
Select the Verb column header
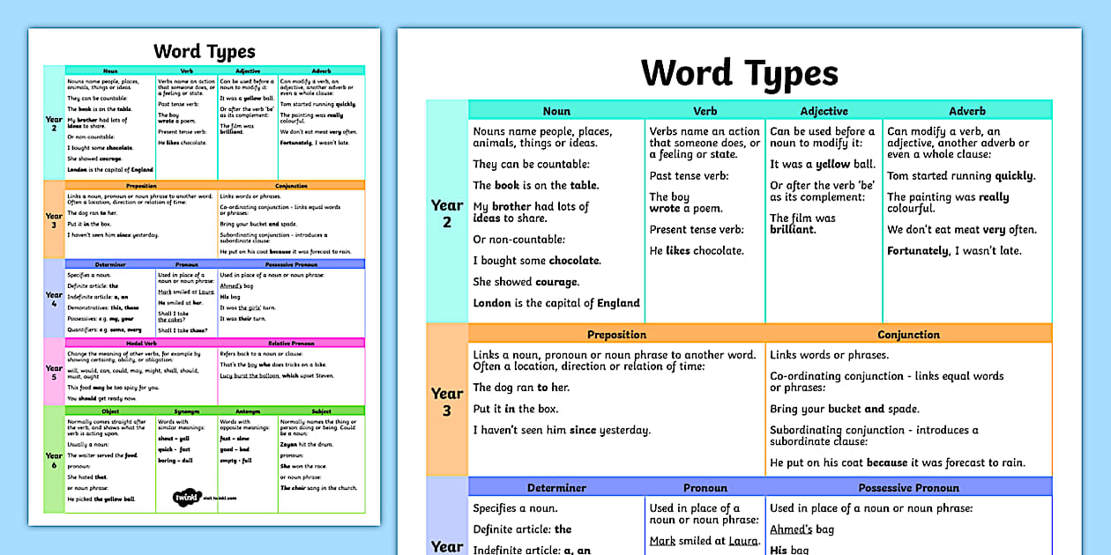[705, 111]
